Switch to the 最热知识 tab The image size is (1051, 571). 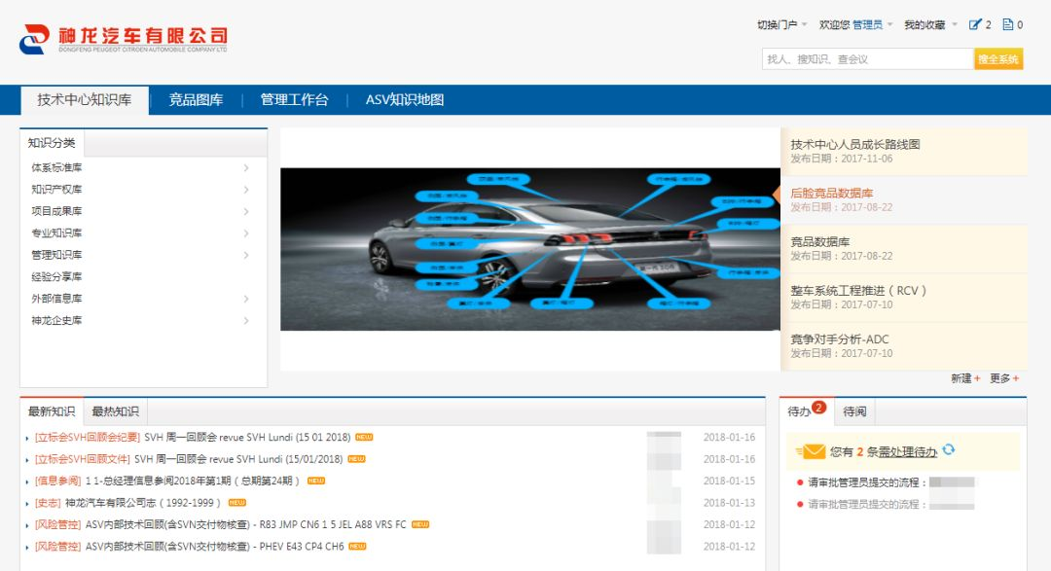point(115,411)
